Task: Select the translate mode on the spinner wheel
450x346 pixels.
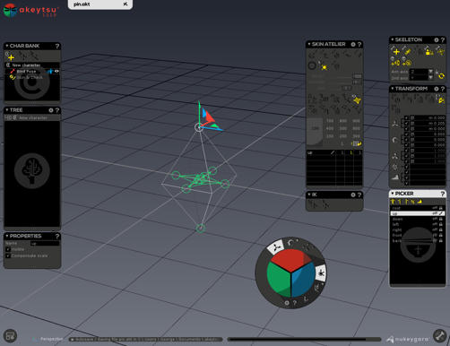Action: [275, 247]
